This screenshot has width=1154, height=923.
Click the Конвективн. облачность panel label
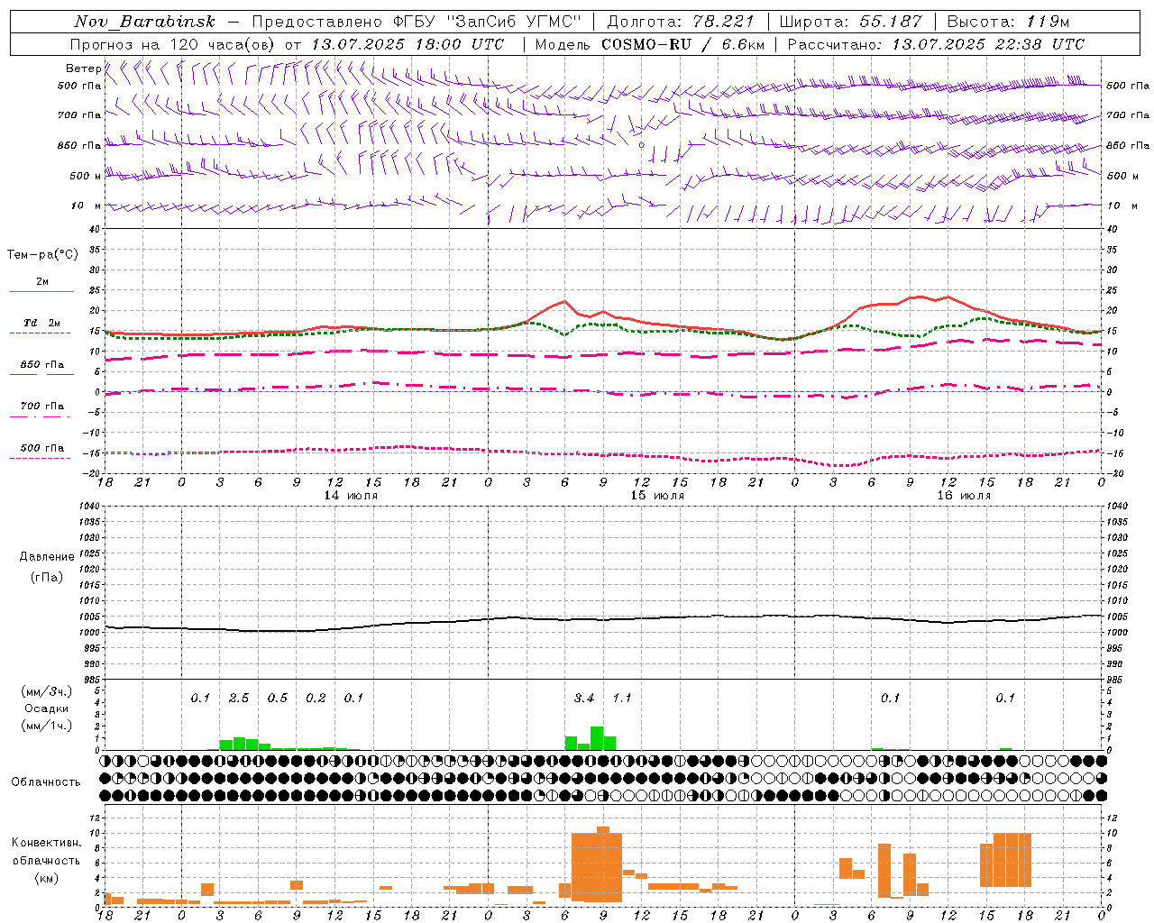(47, 860)
